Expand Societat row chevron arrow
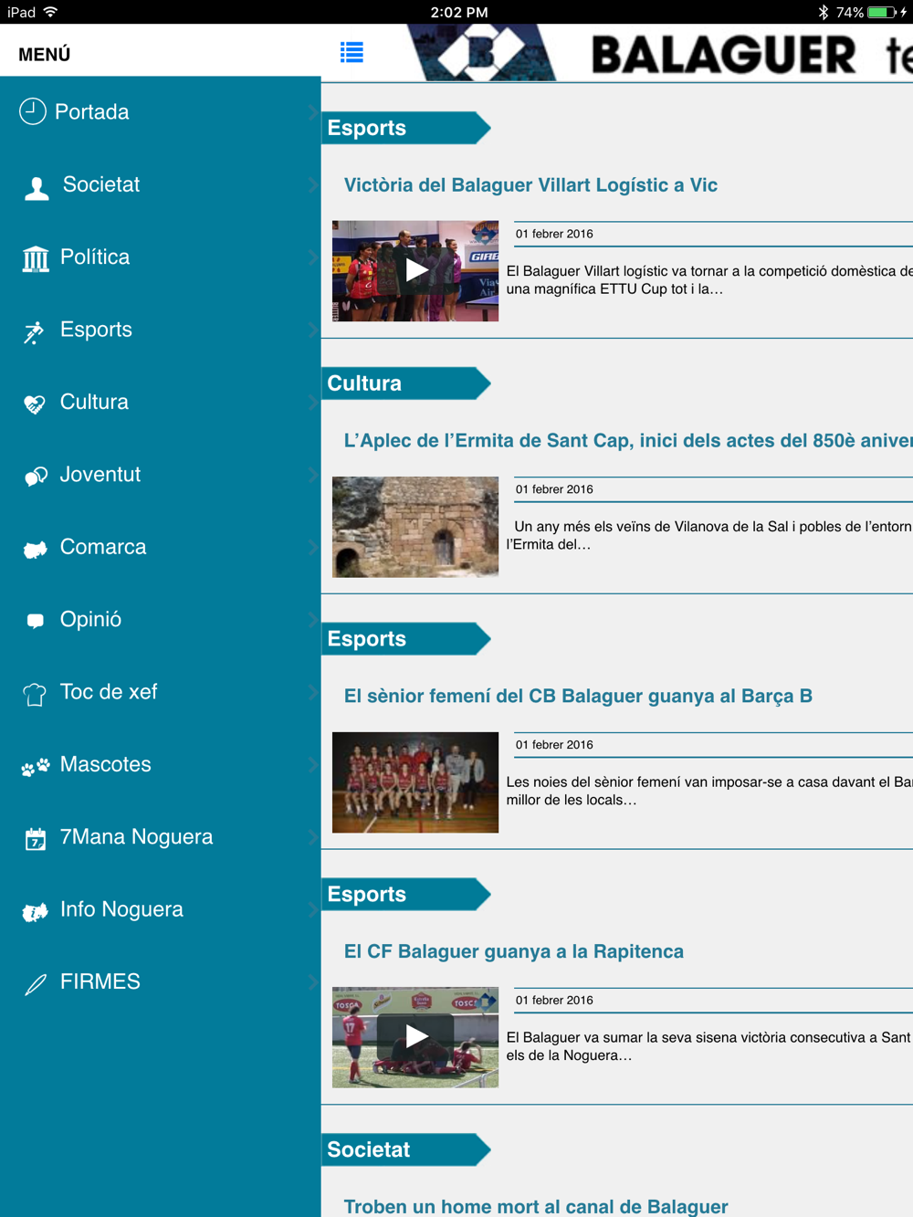 [313, 184]
